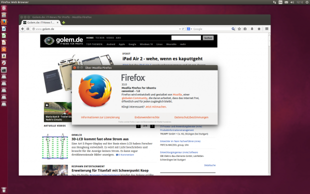Close the Golem.de tab
Image resolution: width=310 pixels, height=194 pixels.
57,22
